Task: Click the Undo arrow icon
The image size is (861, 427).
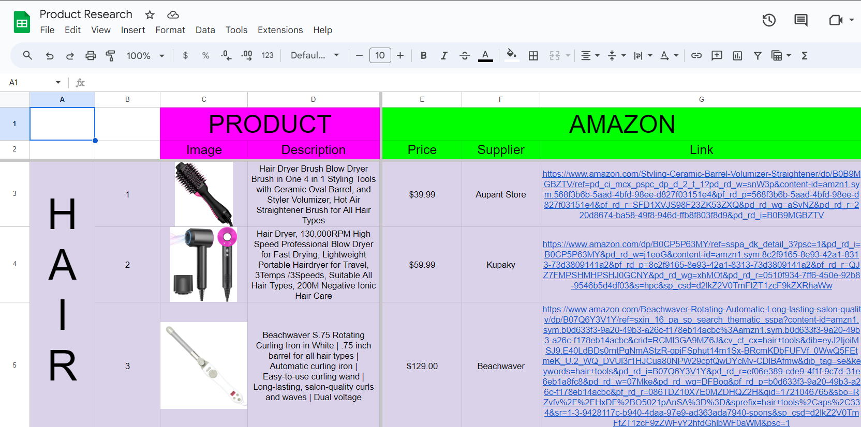Action: coord(50,56)
